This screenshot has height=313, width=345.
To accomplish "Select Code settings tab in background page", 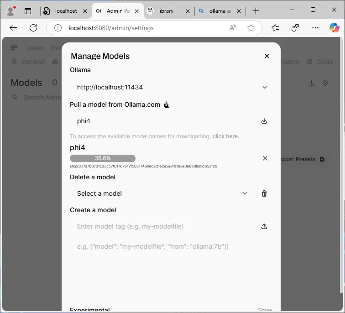I will tap(320, 62).
